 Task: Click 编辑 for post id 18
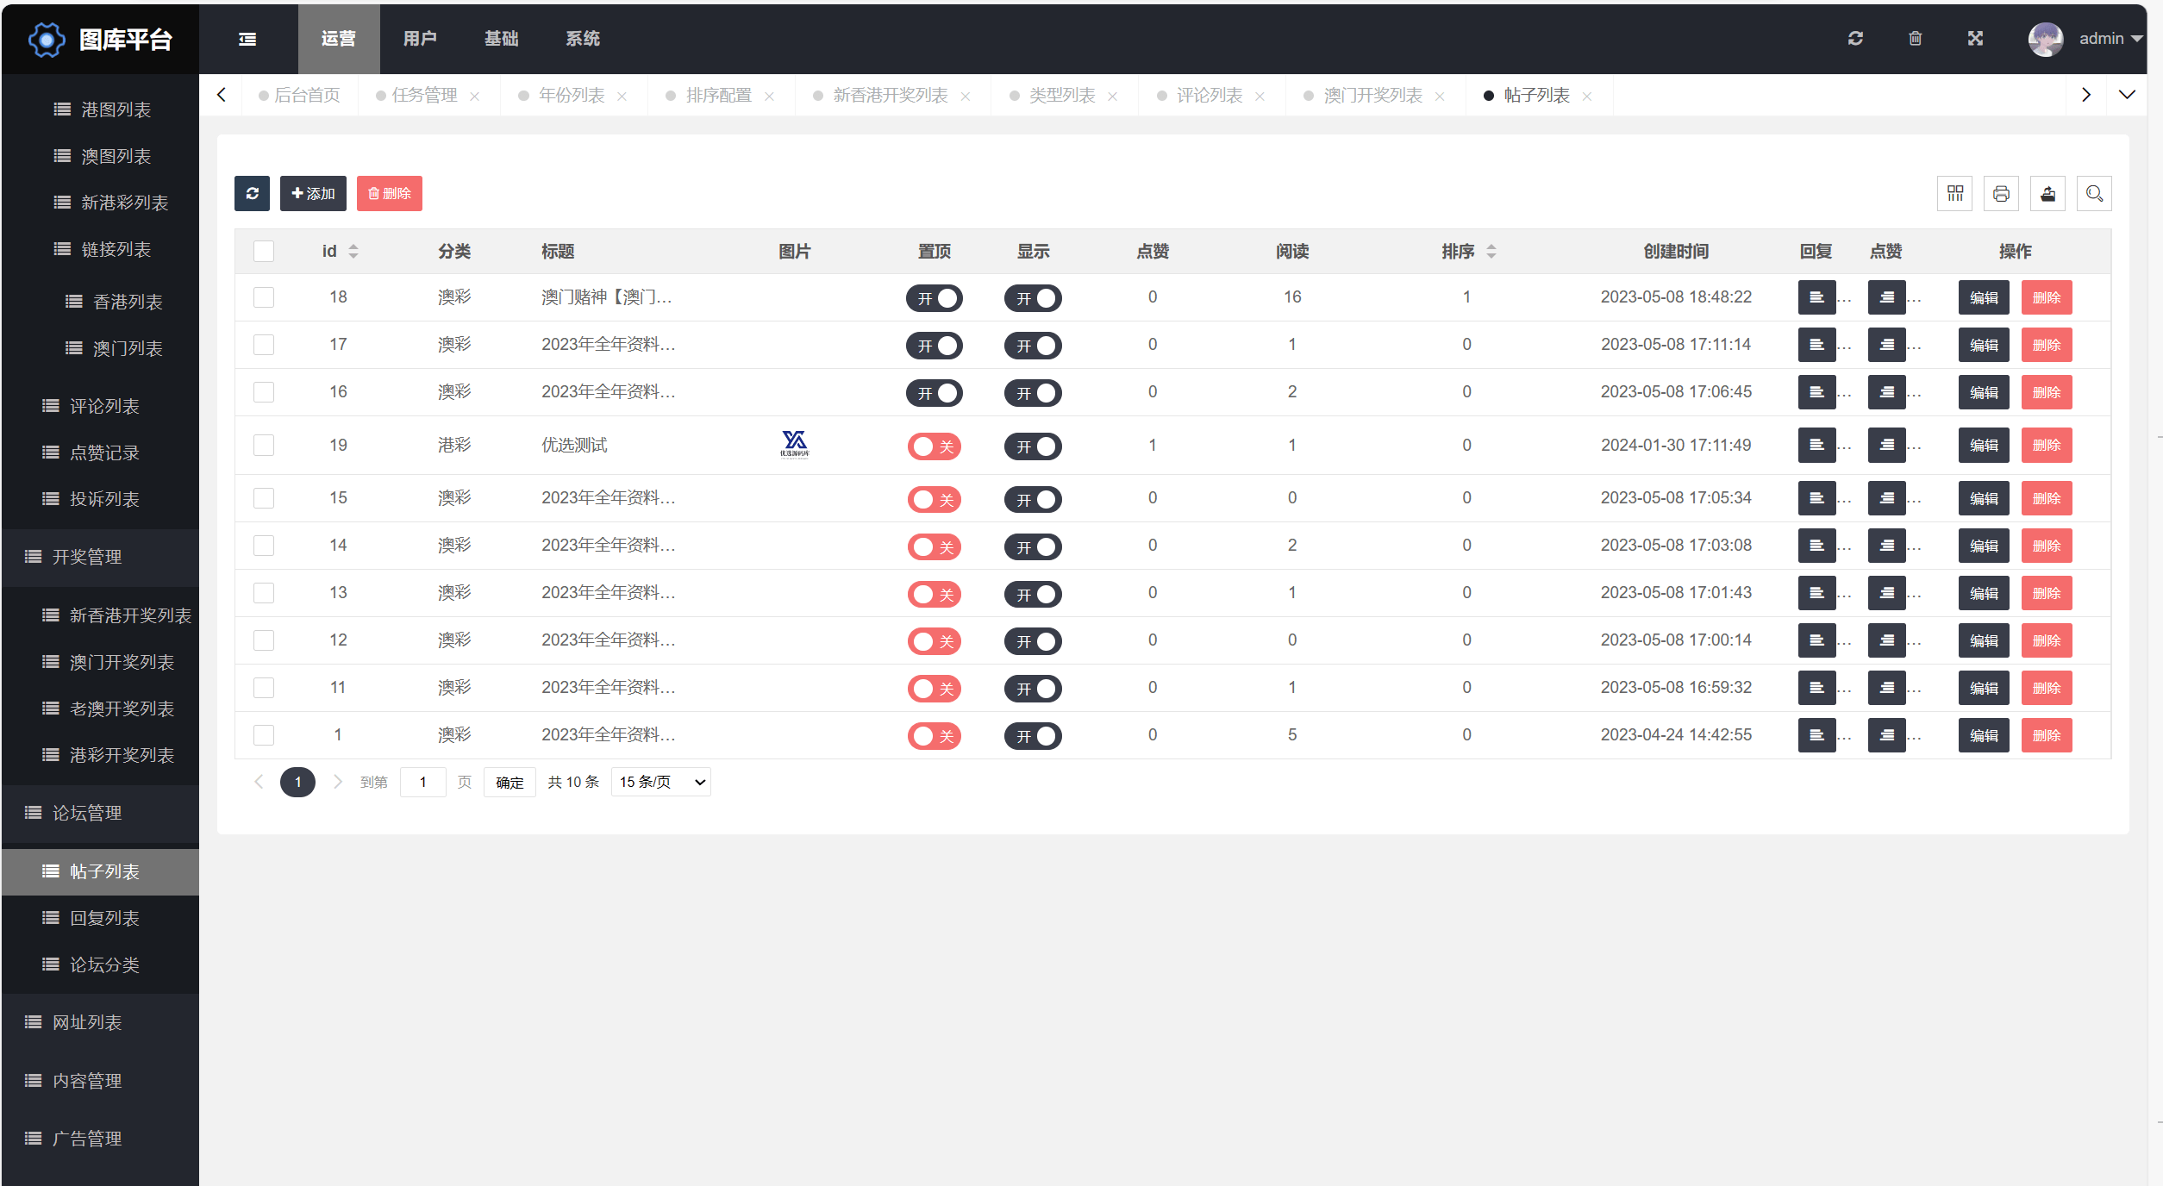pos(1984,297)
